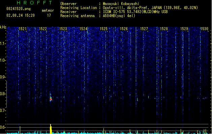The width and height of the screenshot is (212, 134).
Task: Click the 1522 time marker
Action: pos(43,29)
